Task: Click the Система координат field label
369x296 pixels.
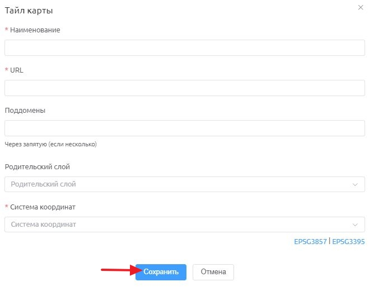Action: pos(43,207)
